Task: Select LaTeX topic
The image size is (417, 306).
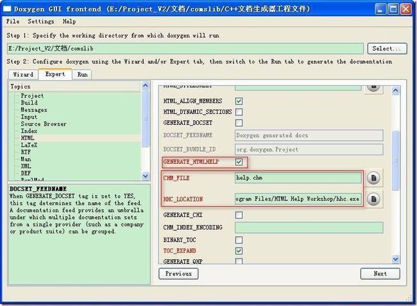Action: pyautogui.click(x=29, y=145)
